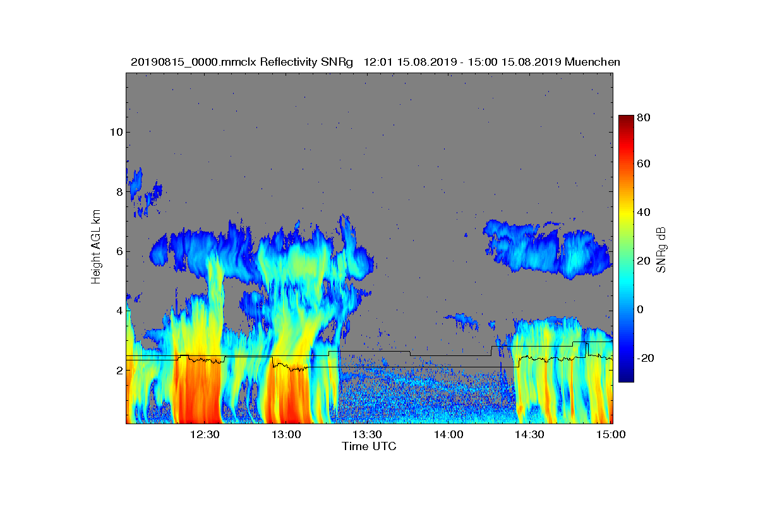Image resolution: width=758 pixels, height=505 pixels.
Task: Click the height tick label 6
Action: (x=119, y=251)
